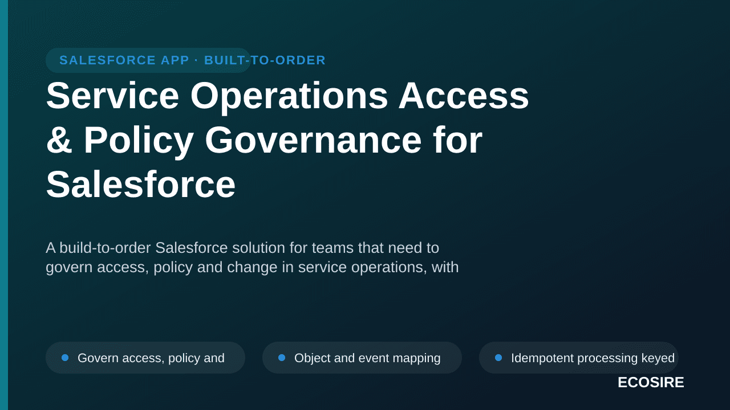This screenshot has height=410, width=730.
Task: Click the '& Policy Governance for' headline line
Action: click(x=264, y=140)
